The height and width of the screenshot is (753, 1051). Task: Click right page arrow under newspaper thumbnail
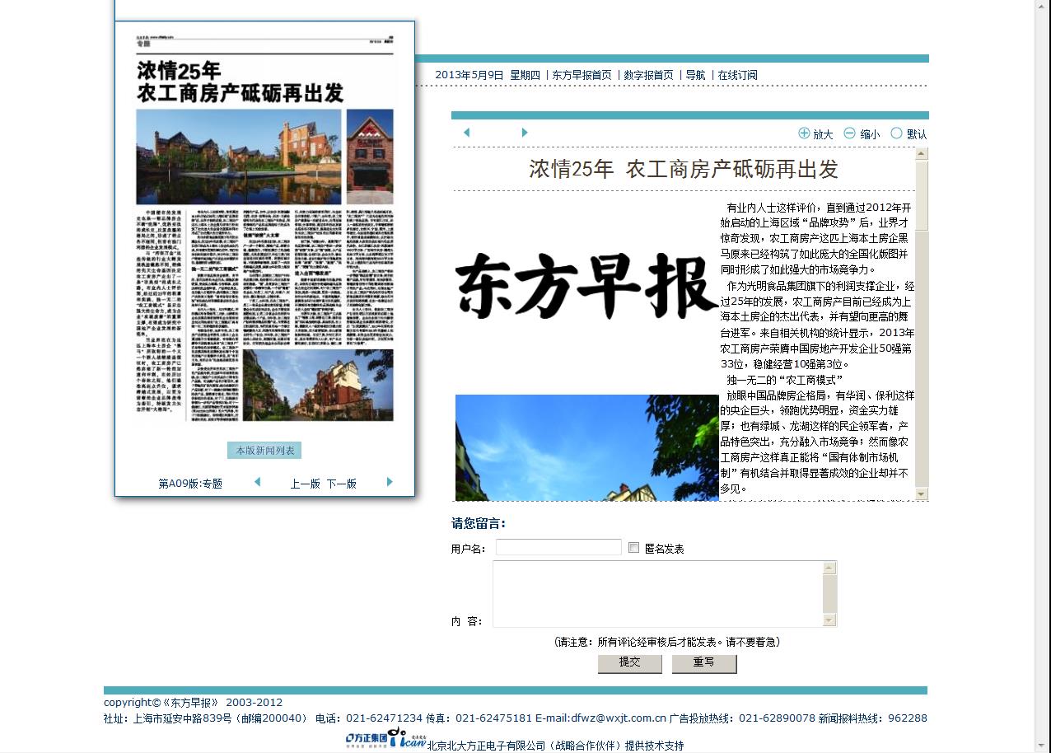390,482
